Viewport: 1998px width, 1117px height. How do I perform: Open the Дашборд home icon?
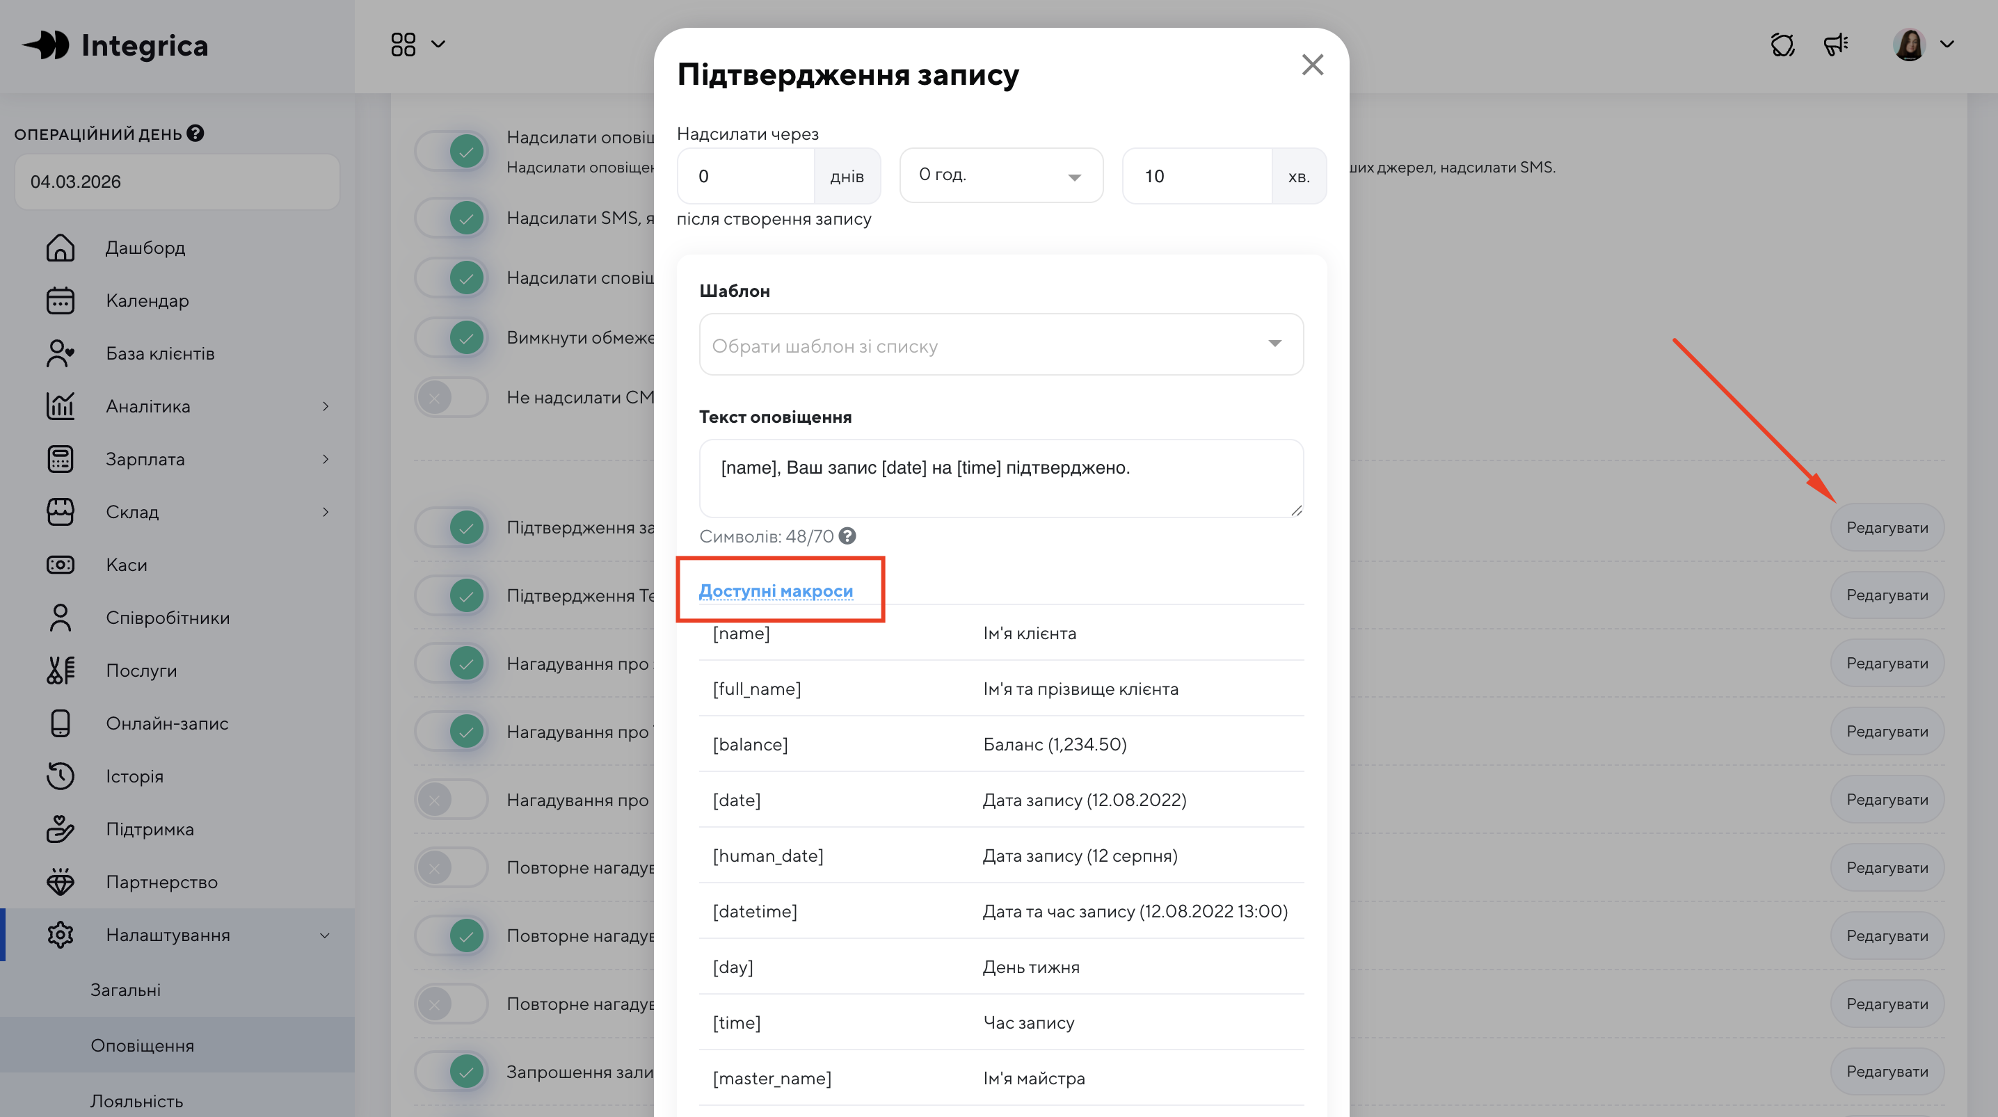60,248
